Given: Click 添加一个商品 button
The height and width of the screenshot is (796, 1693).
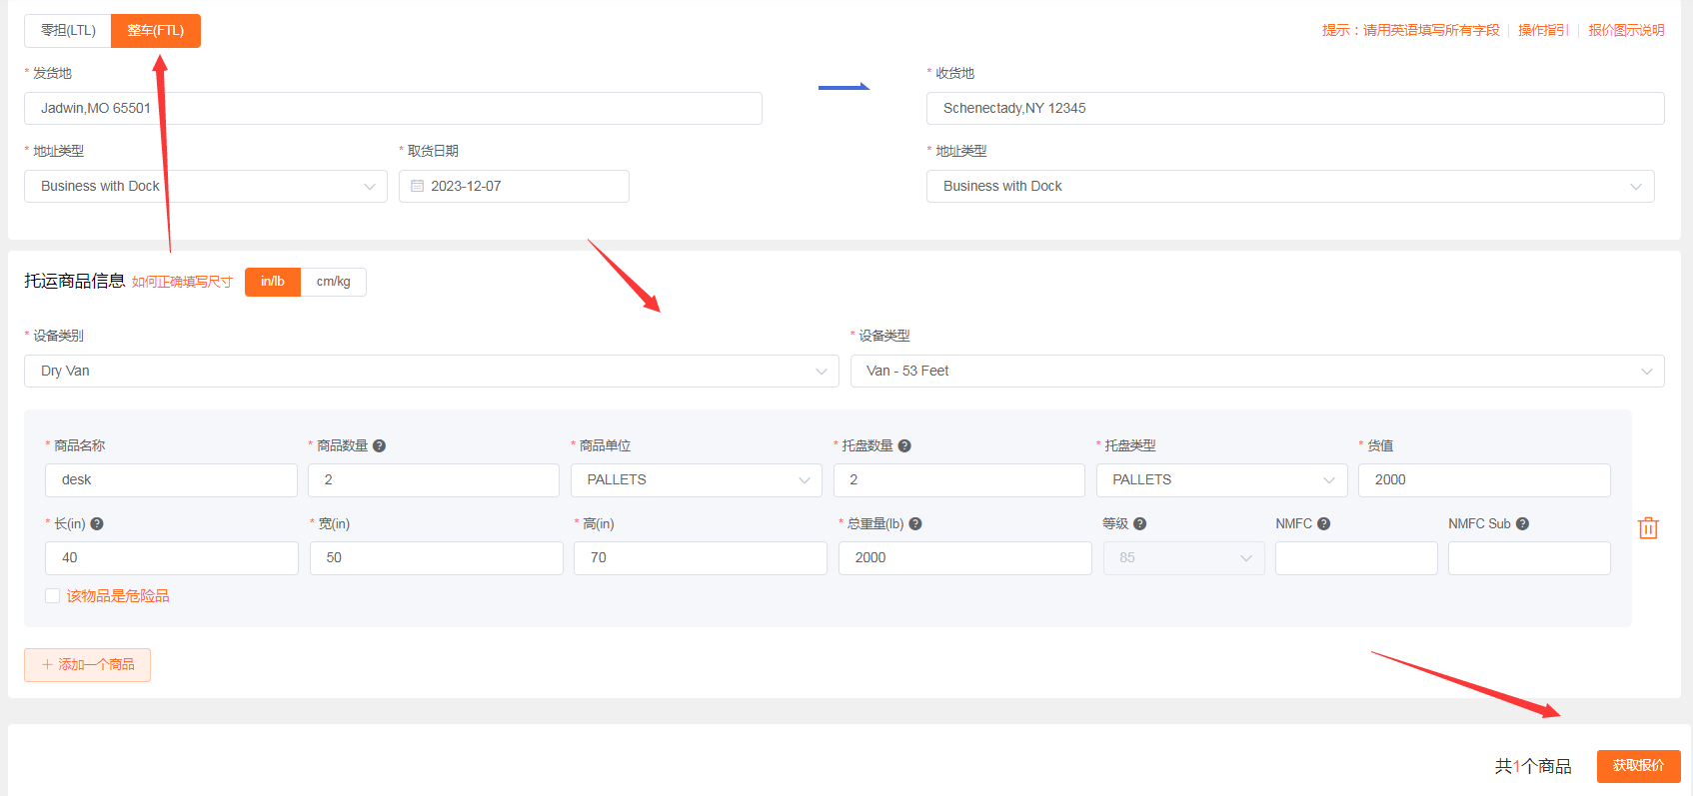Looking at the screenshot, I should [88, 665].
